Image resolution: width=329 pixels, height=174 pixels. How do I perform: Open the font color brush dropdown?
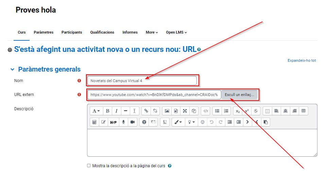[x=178, y=122]
